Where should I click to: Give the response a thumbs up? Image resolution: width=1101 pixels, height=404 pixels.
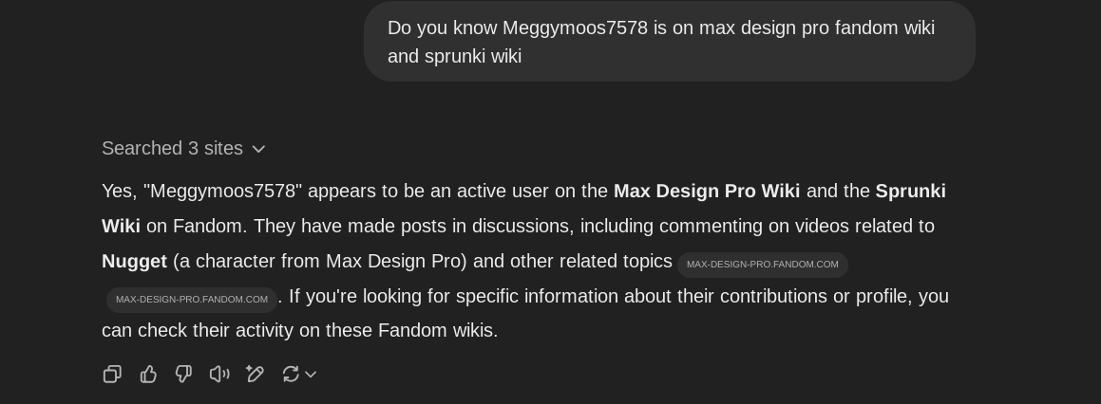148,375
